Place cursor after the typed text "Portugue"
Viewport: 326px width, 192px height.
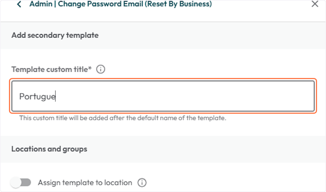point(56,97)
